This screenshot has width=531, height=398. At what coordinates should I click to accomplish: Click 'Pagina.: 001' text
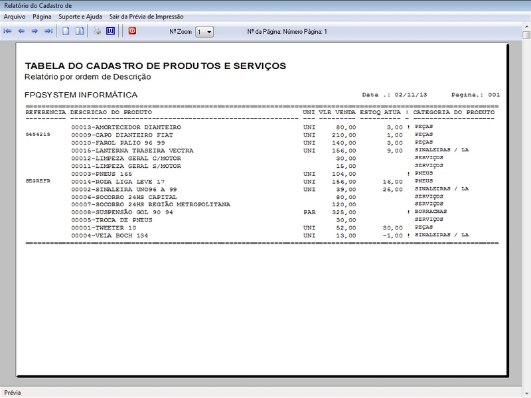click(x=475, y=95)
